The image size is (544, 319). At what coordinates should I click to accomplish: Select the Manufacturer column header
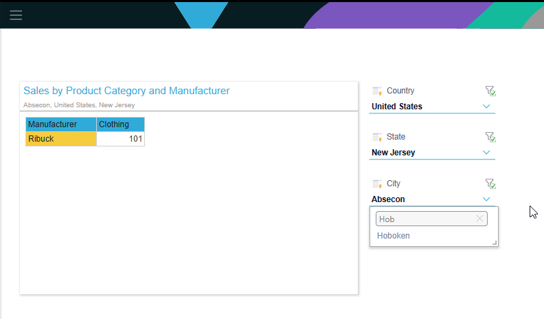click(x=61, y=124)
